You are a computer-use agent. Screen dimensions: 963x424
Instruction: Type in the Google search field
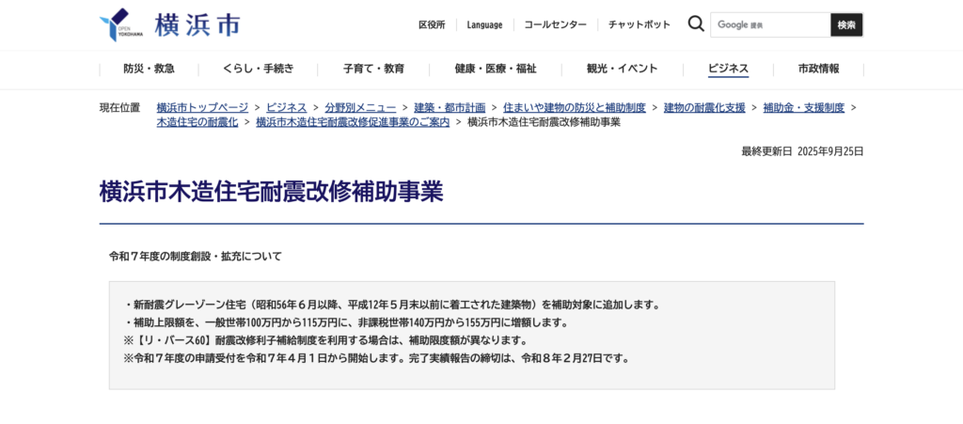(768, 24)
